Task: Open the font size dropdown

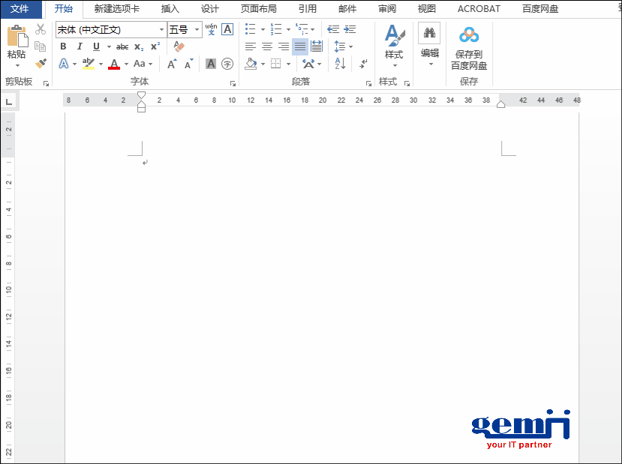Action: pos(197,30)
